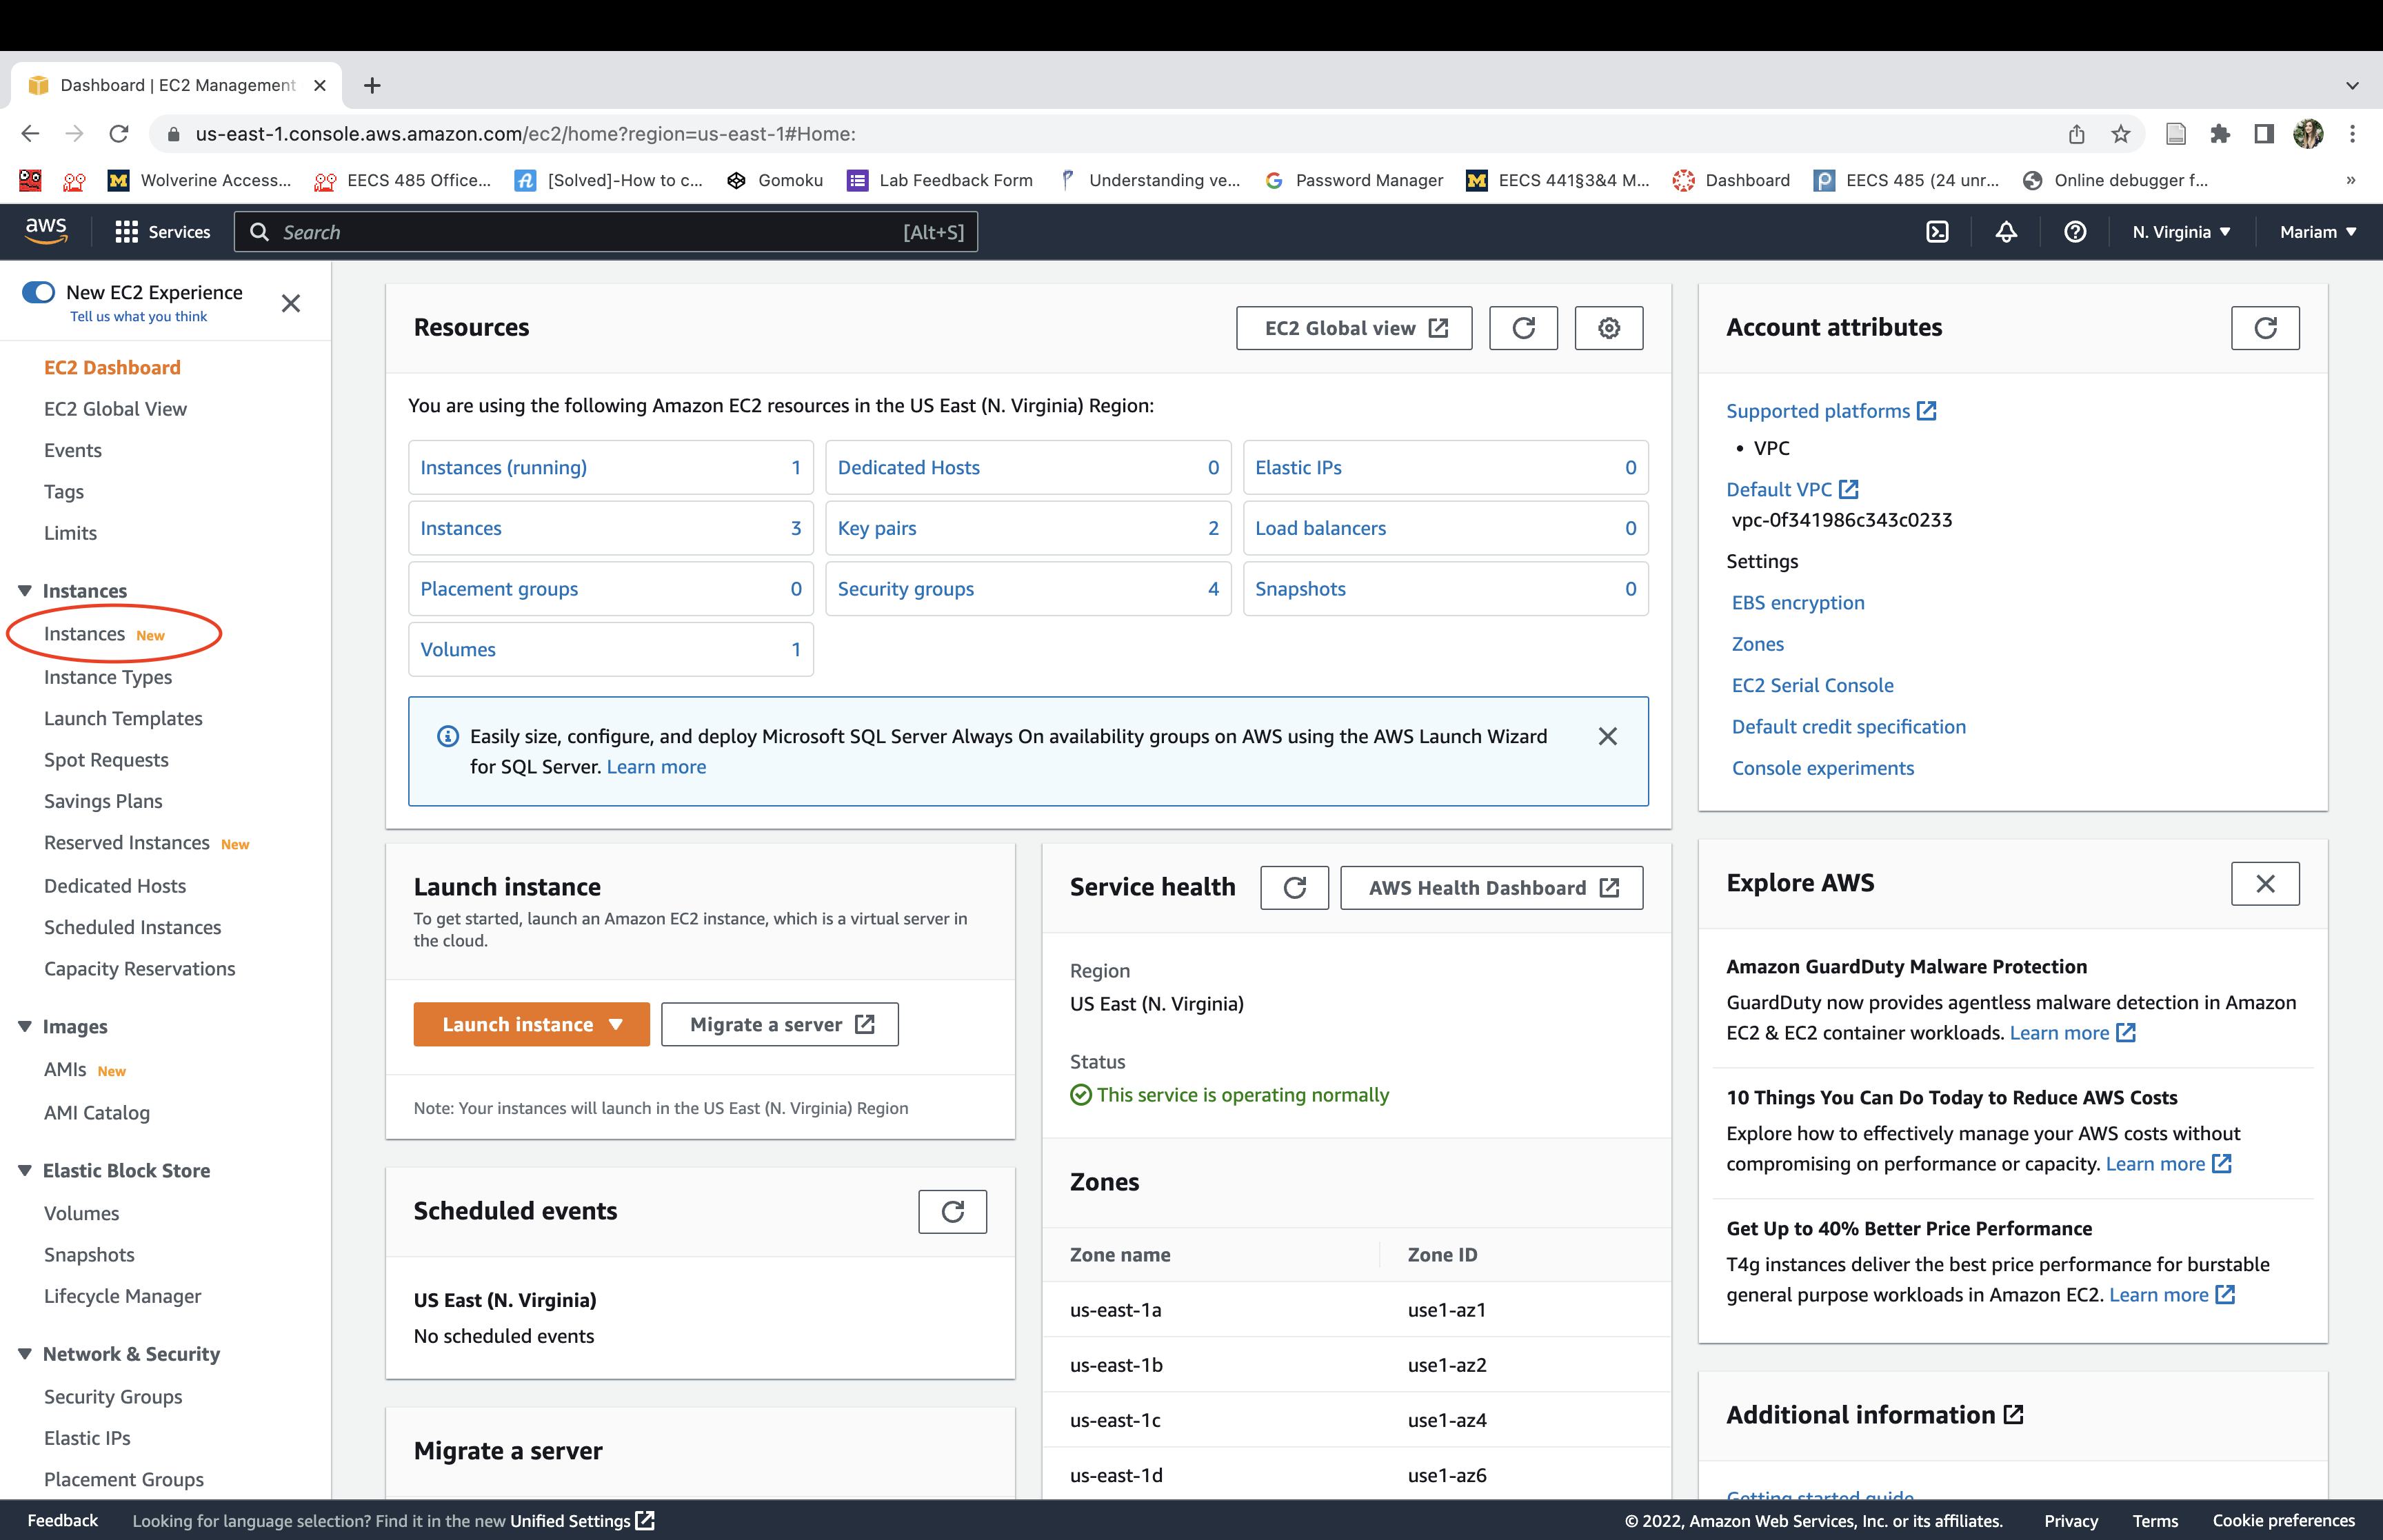Viewport: 2383px width, 1540px height.
Task: Open AWS CloudShell terminal icon
Action: [x=1937, y=232]
